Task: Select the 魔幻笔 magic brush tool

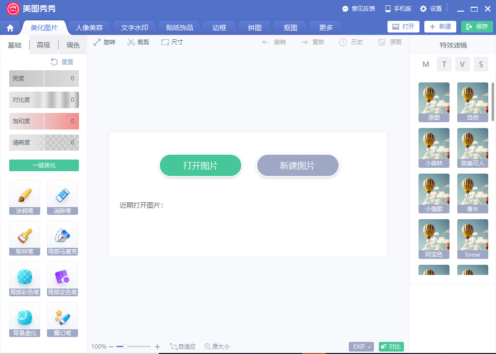Action: point(62,320)
